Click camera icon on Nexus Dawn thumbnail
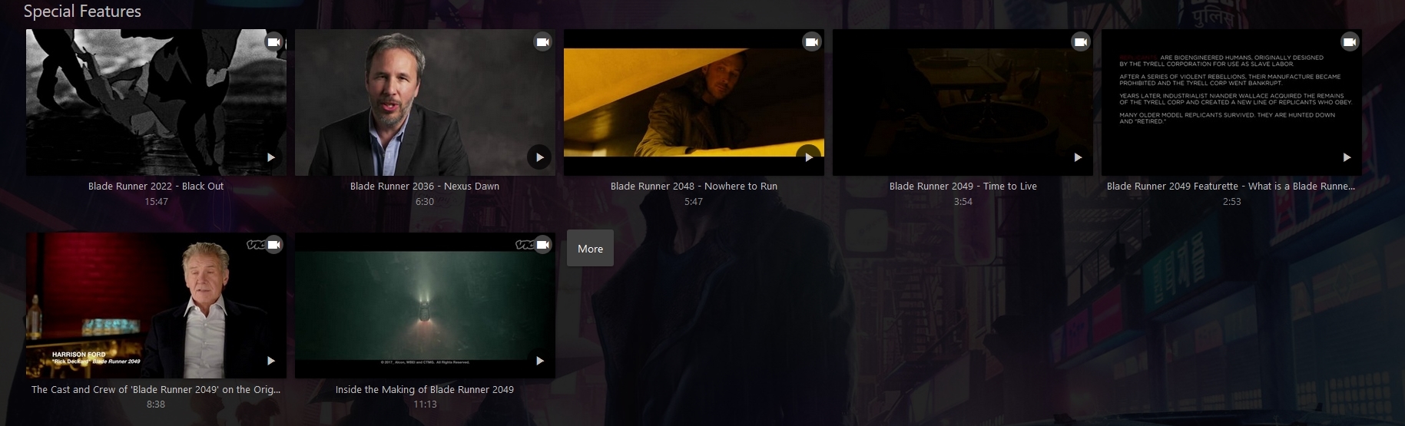The image size is (1405, 426). 542,42
